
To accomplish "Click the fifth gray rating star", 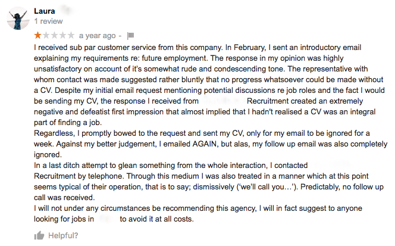I will click(71, 36).
